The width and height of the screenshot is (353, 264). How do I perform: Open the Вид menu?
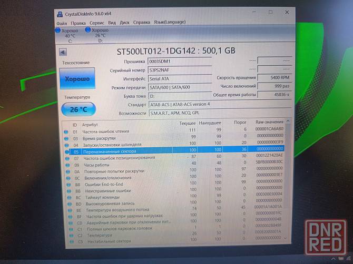tap(112, 23)
